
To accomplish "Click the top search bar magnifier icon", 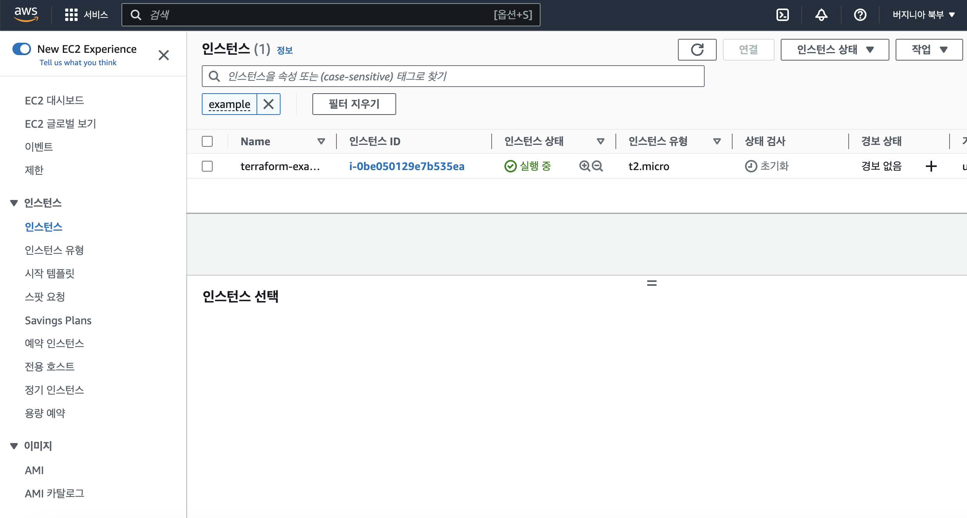I will (136, 15).
